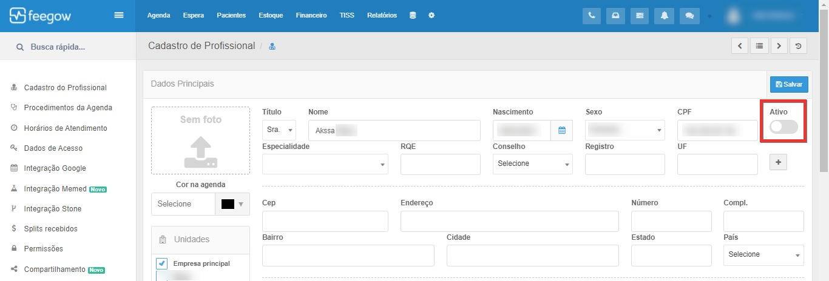Click the RQE input field

pos(441,164)
